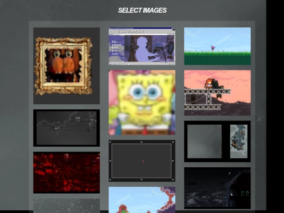The height and width of the screenshot is (213, 284).
Task: Select the blurry SpongeBob image
Action: [142, 103]
